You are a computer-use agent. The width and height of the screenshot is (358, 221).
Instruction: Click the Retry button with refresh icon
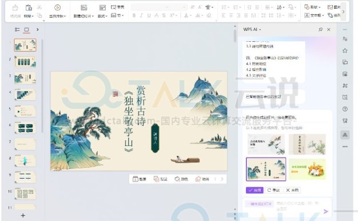click(273, 190)
